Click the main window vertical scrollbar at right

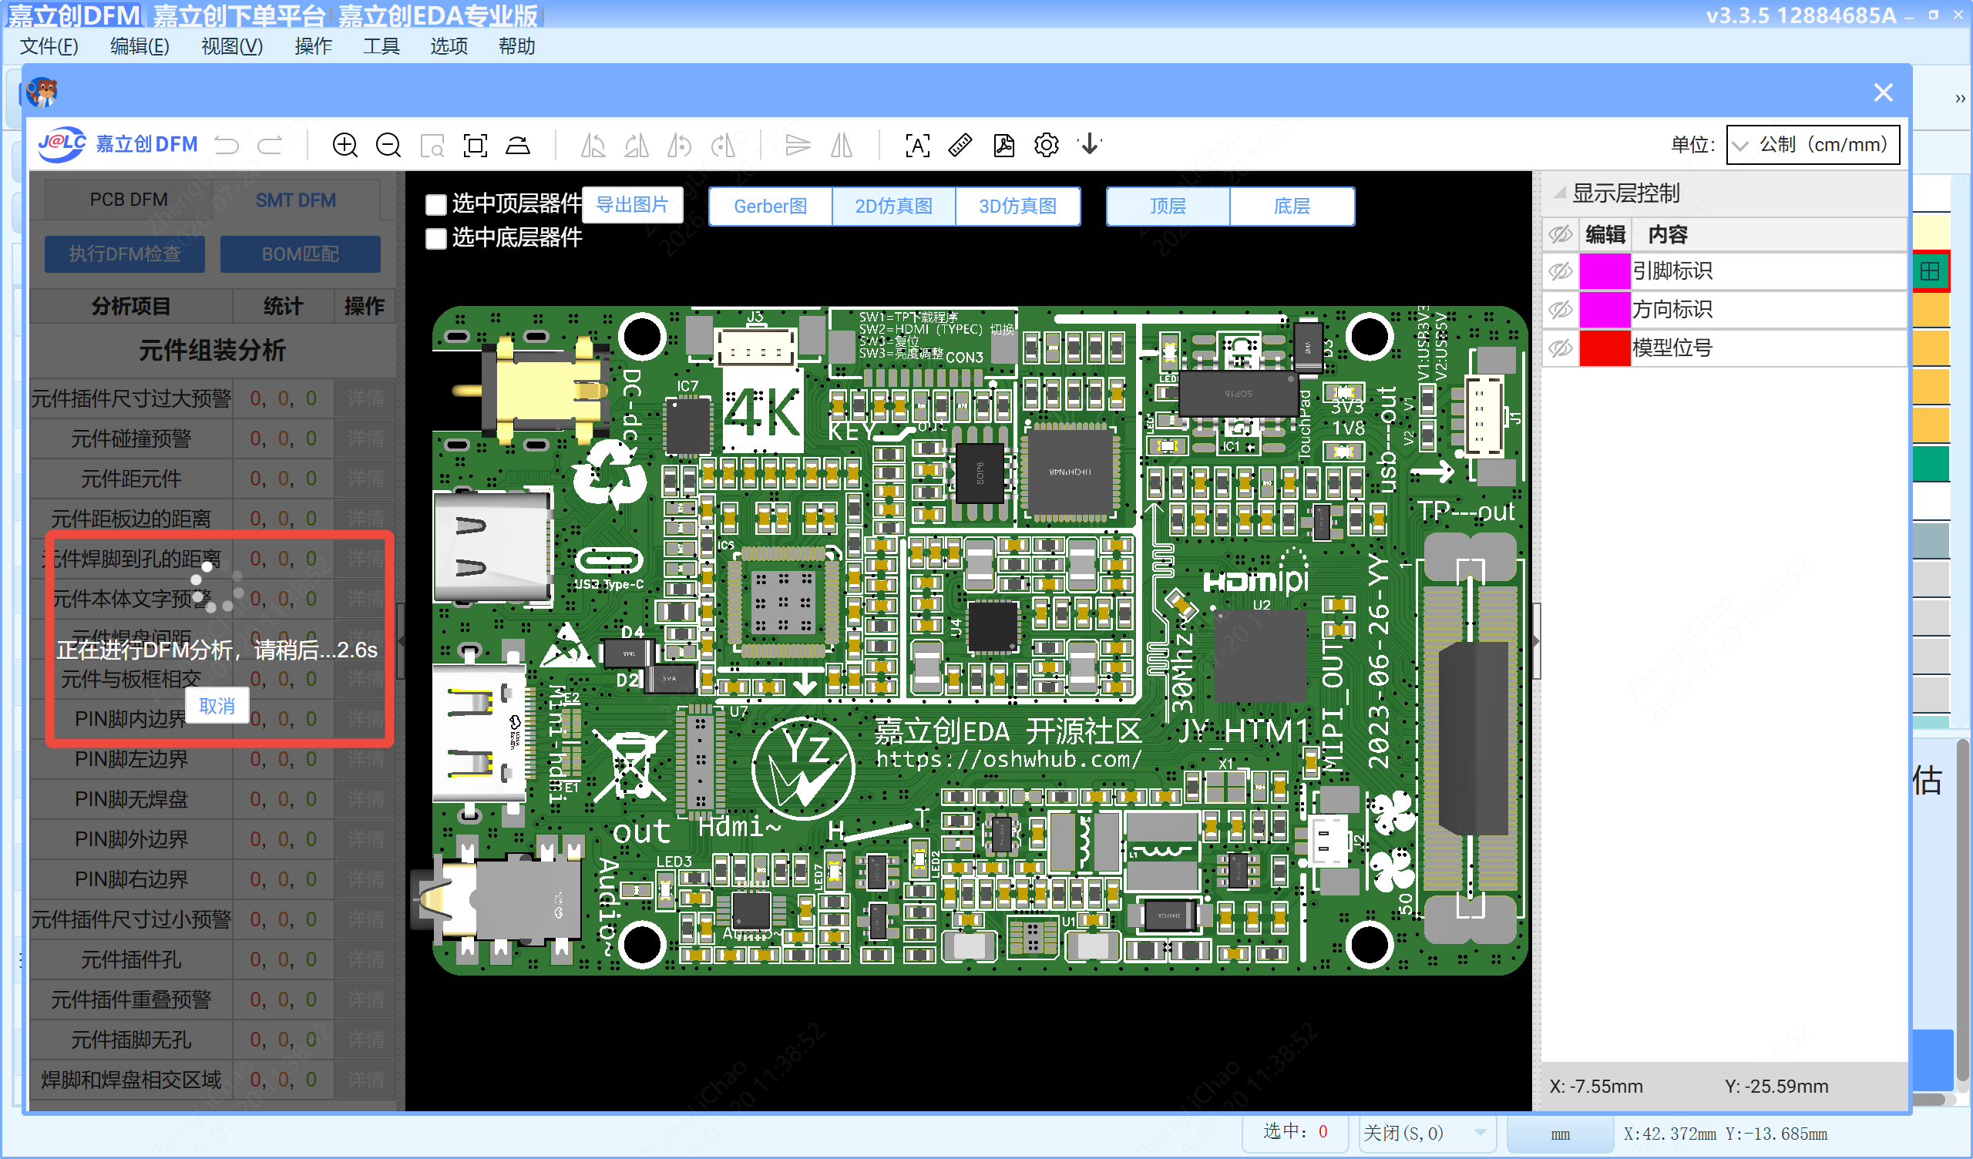click(x=1962, y=909)
